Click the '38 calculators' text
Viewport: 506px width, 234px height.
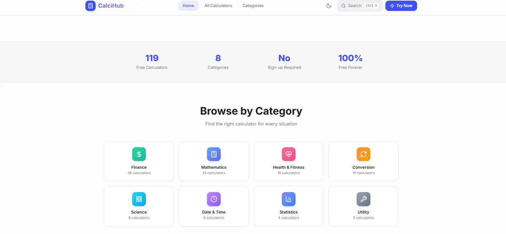pos(139,173)
